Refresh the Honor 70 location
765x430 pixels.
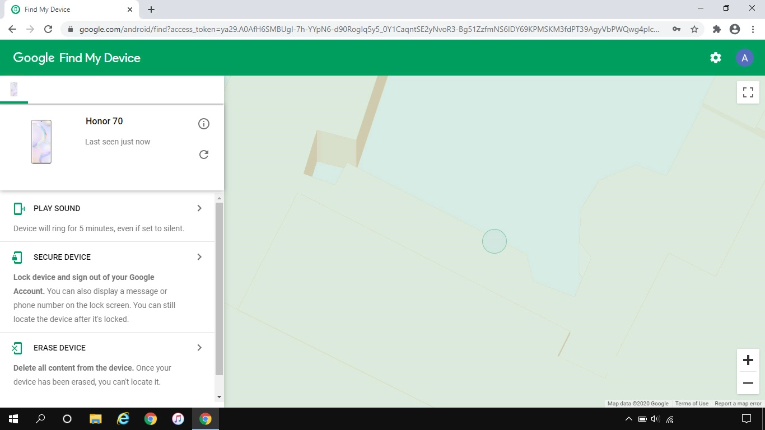[x=204, y=155]
